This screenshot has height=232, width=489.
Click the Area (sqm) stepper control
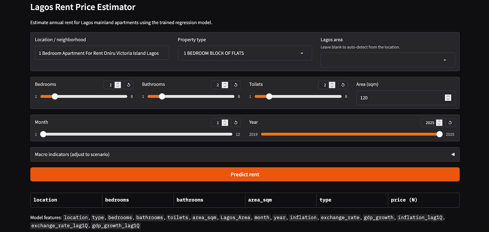click(x=448, y=98)
